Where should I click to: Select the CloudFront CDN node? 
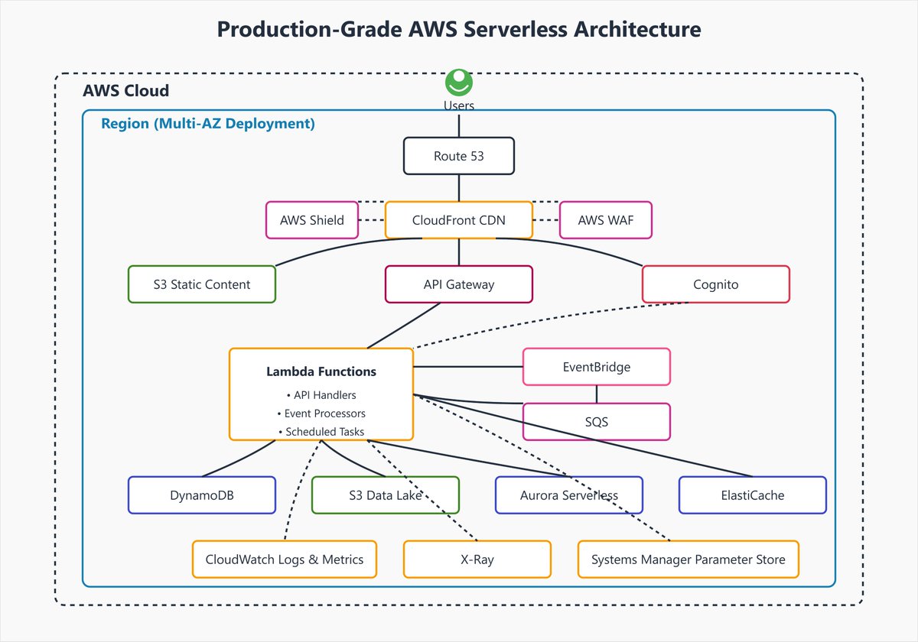pos(459,220)
